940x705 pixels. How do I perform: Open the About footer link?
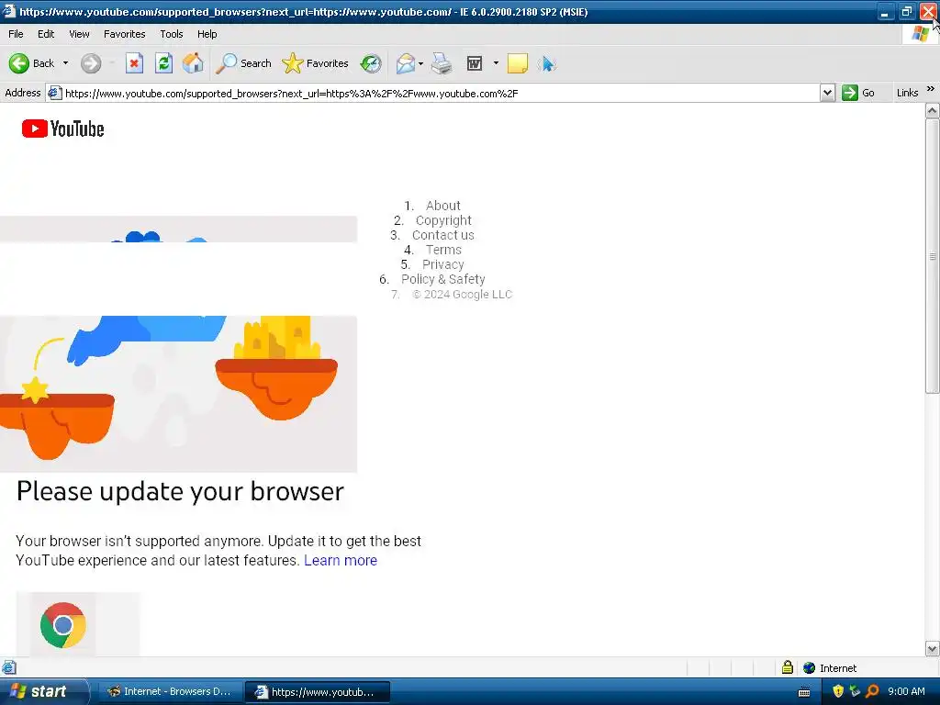[443, 206]
